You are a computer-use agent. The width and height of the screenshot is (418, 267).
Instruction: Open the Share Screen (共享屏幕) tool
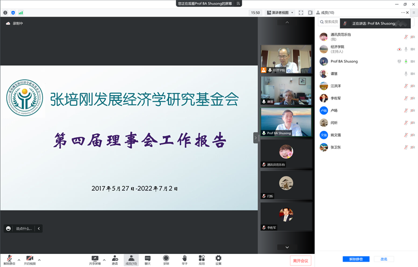click(x=95, y=260)
